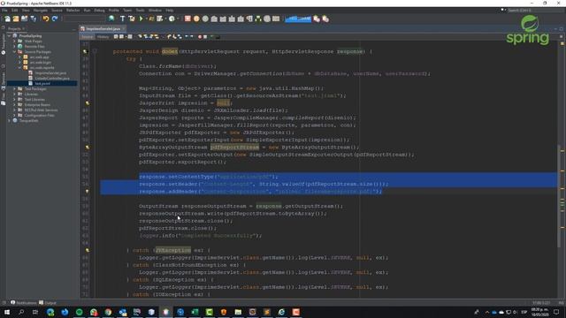Click the memory usage graph to collect garbage
Image resolution: width=566 pixels, height=318 pixels.
(x=298, y=19)
